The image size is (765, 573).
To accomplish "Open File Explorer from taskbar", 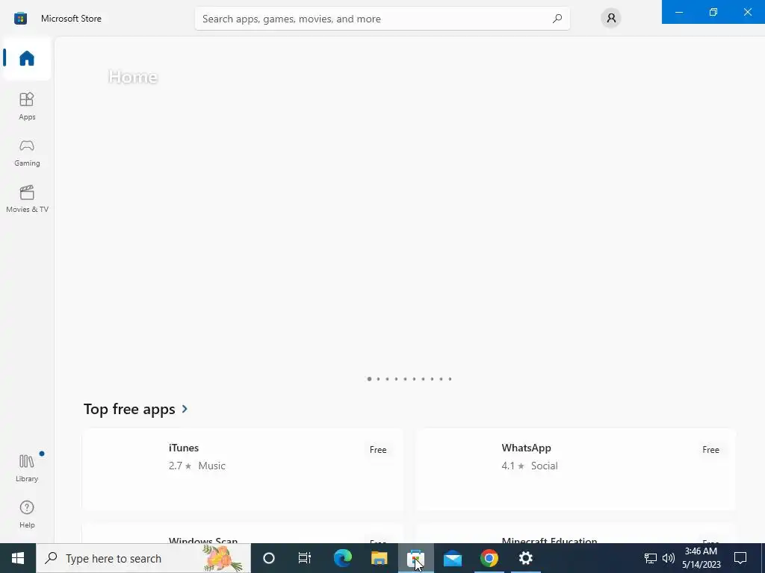I will click(x=379, y=558).
